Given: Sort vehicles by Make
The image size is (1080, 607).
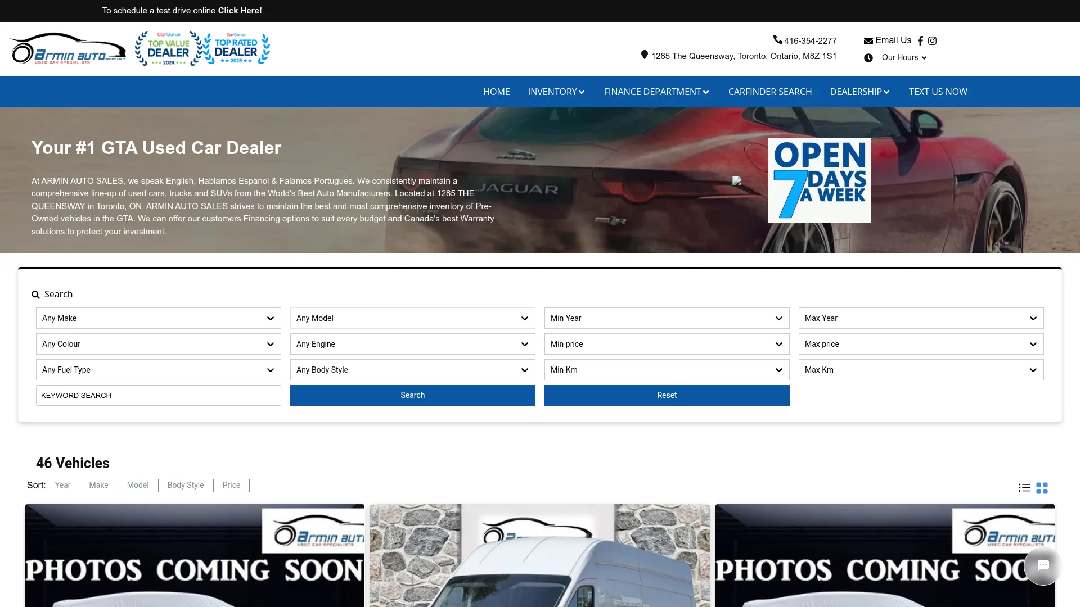Looking at the screenshot, I should click(98, 485).
